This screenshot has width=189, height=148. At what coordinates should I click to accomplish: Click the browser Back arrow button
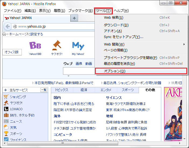point(8,26)
